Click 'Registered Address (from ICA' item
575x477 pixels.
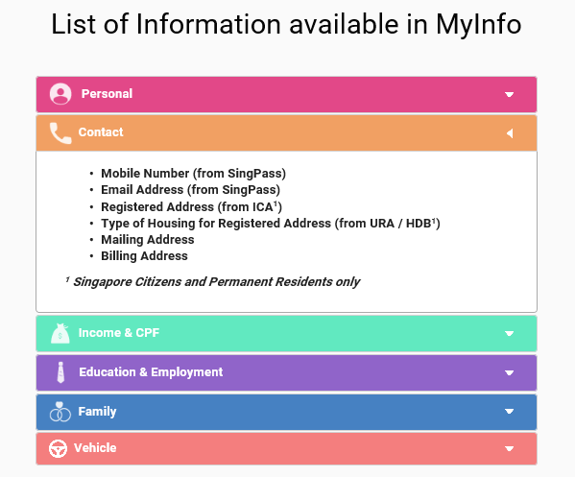click(x=191, y=206)
